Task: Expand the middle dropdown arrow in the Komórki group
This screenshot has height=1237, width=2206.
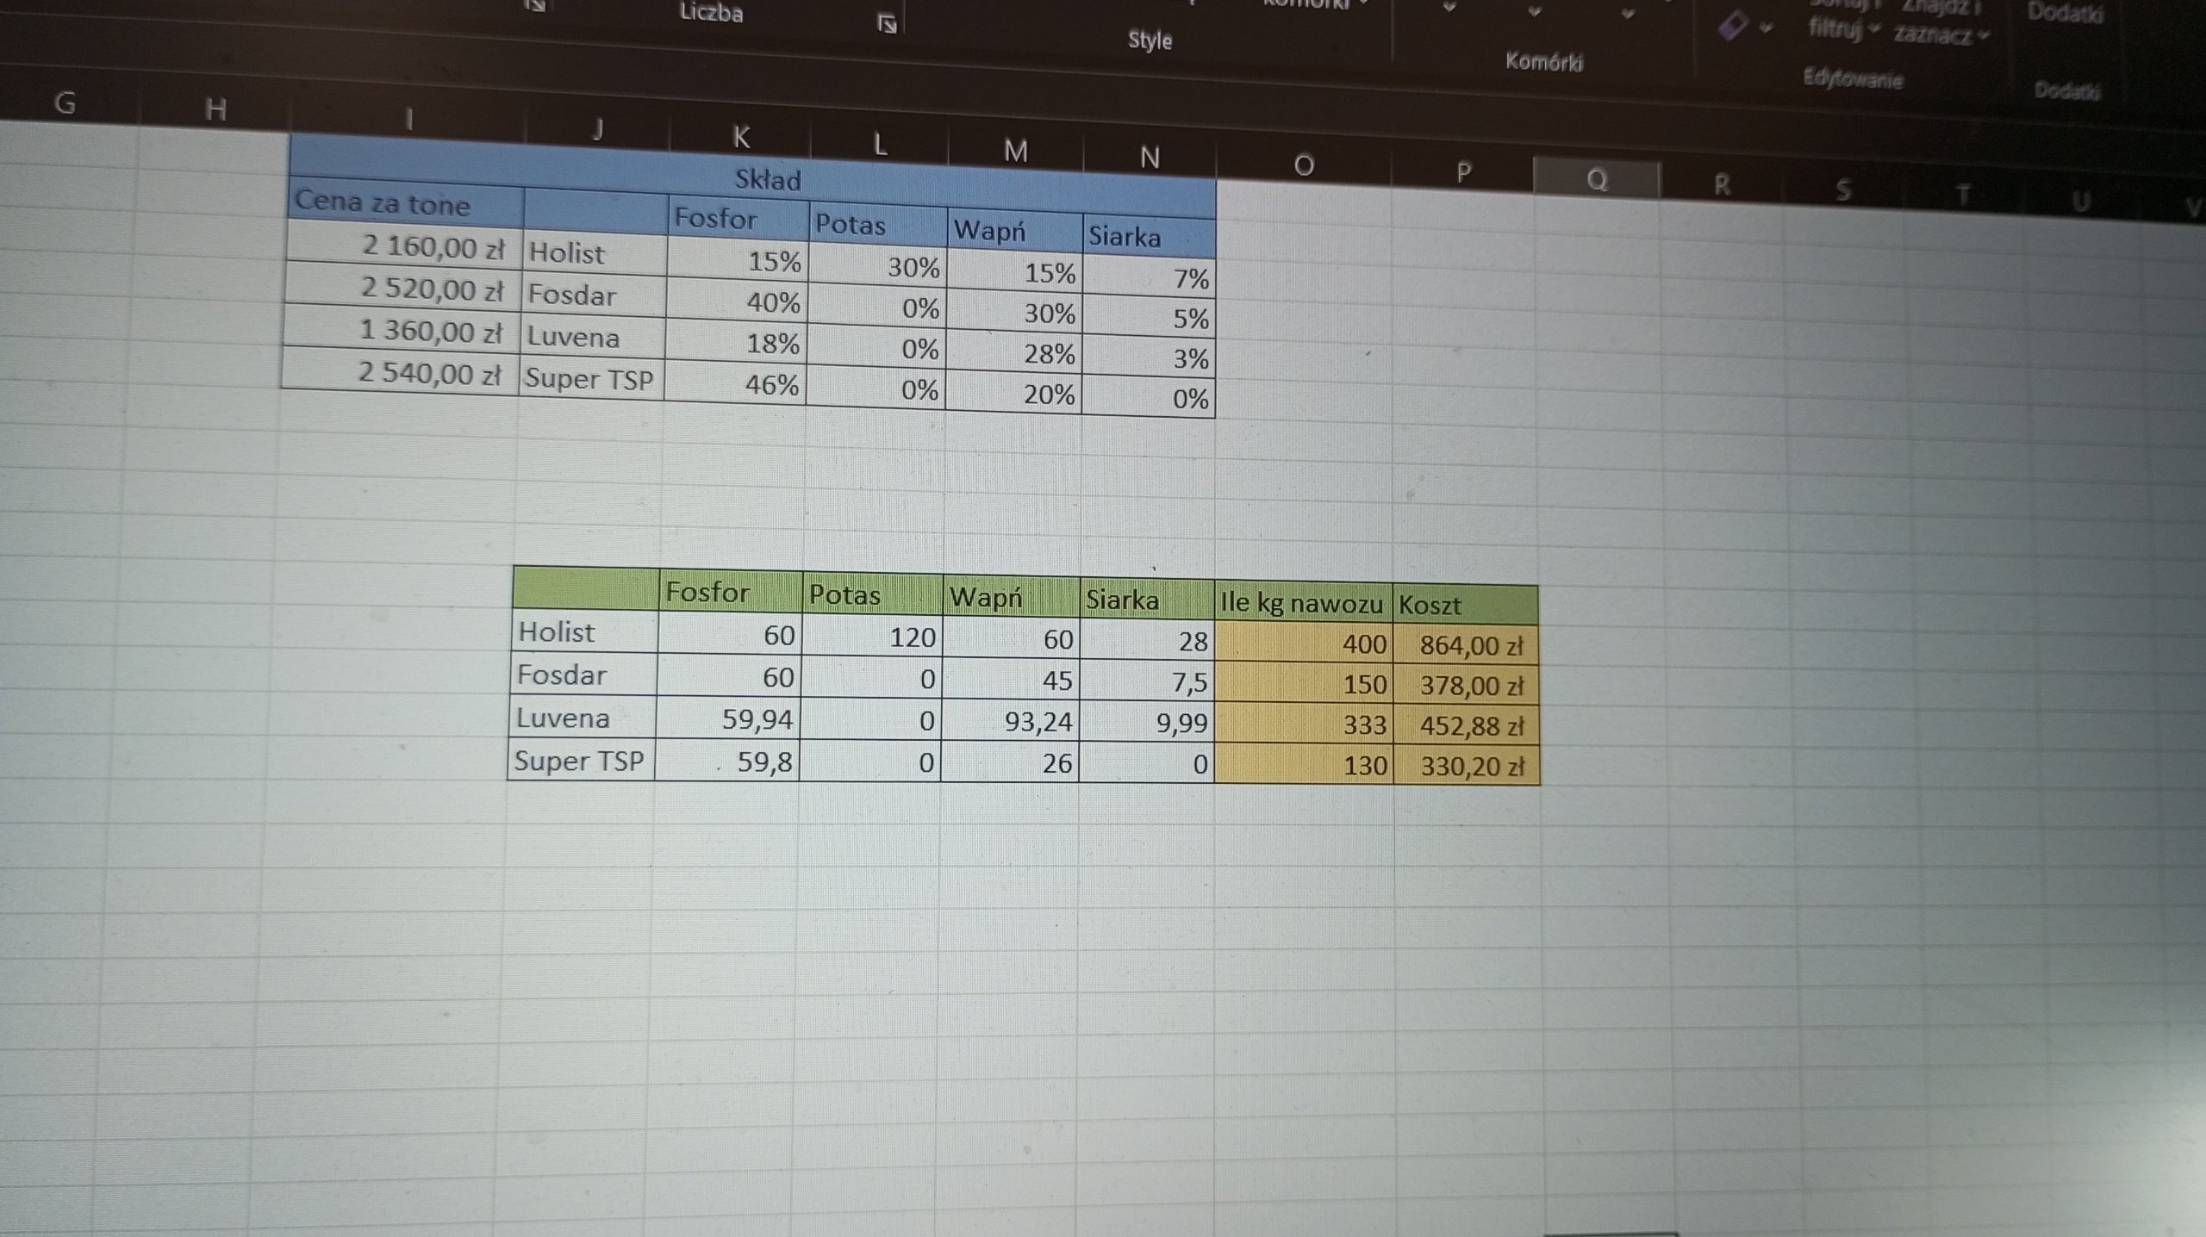Action: [1535, 12]
